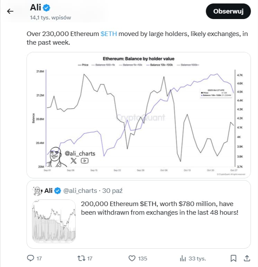This screenshot has width=258, height=267.
Task: Like the post with the heart icon
Action: (132, 258)
